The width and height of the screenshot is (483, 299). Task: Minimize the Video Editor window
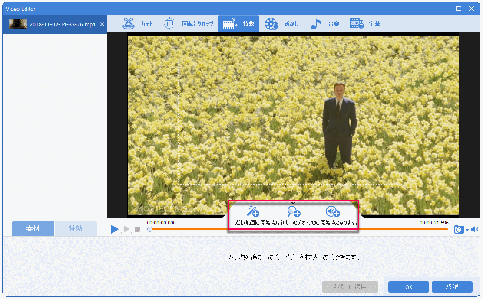447,9
